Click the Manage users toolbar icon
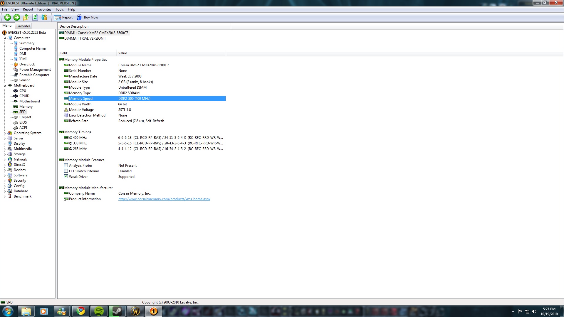Image resolution: width=564 pixels, height=317 pixels. point(44,17)
